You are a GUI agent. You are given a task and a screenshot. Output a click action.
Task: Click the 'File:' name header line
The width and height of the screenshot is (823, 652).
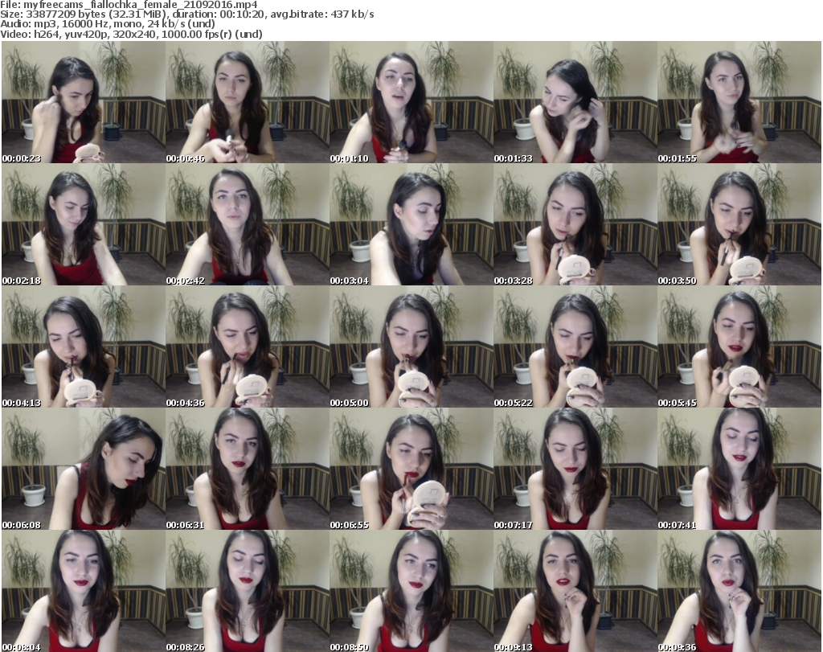click(x=129, y=5)
